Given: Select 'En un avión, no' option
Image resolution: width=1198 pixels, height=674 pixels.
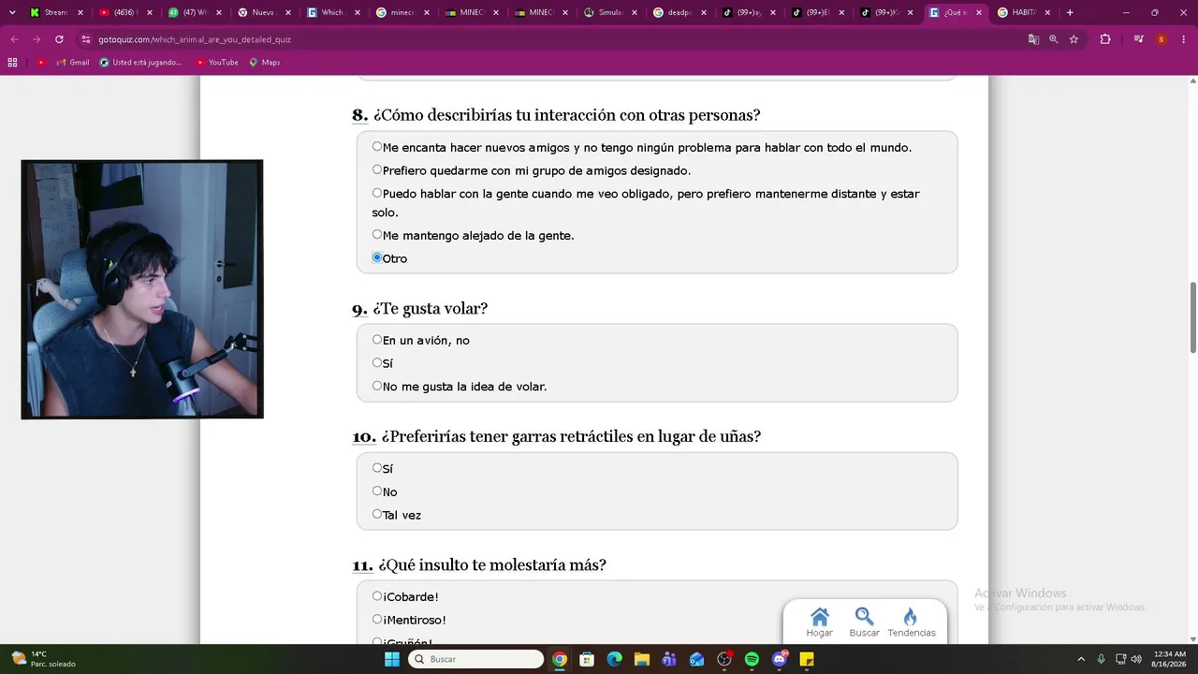Looking at the screenshot, I should (x=377, y=340).
